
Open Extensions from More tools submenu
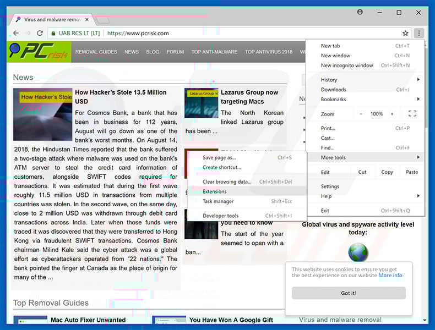pyautogui.click(x=247, y=191)
